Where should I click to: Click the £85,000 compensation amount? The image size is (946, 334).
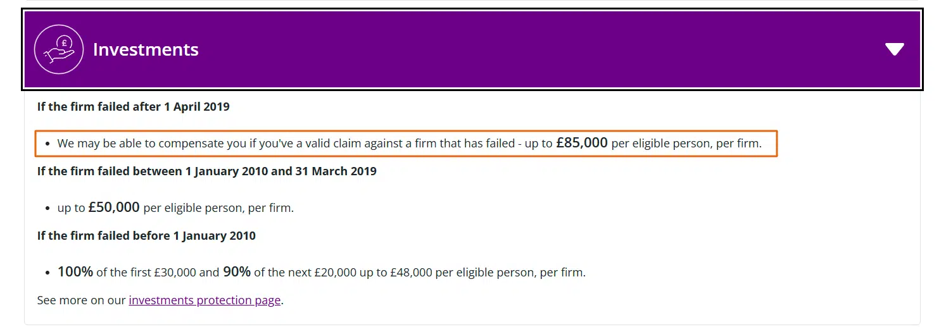pos(582,143)
